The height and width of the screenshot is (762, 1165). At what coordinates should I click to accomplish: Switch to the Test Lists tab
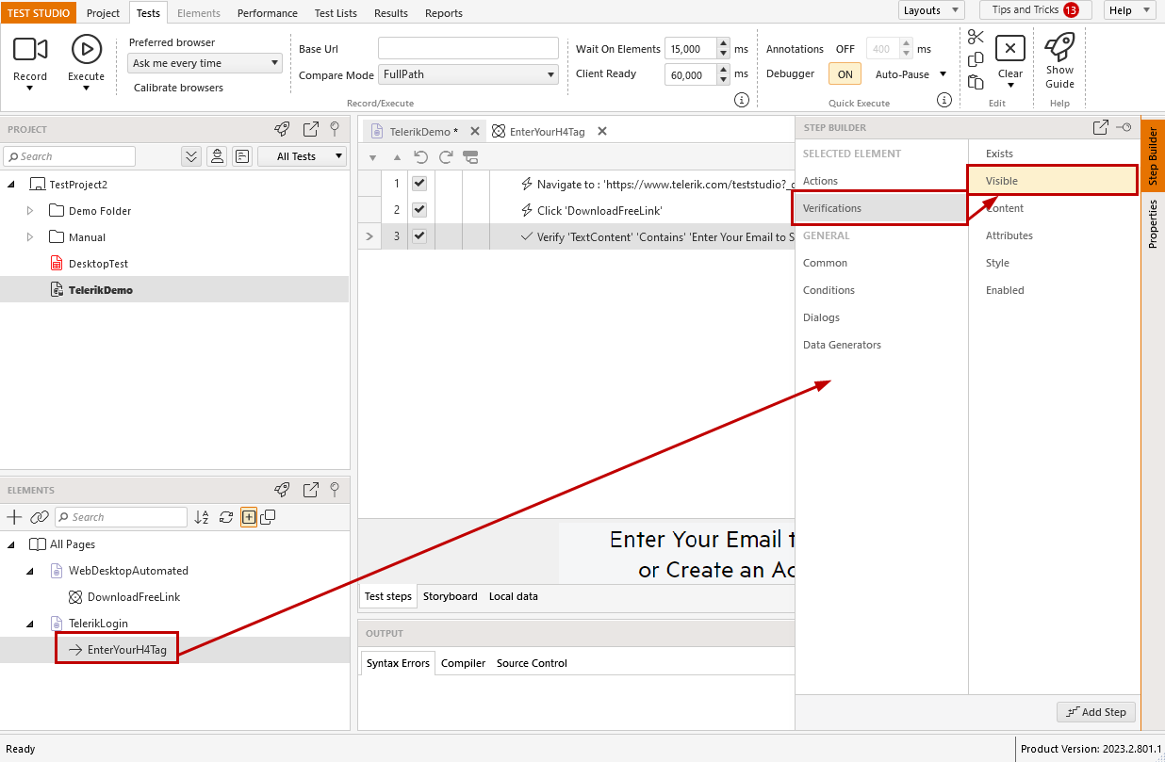[x=336, y=13]
